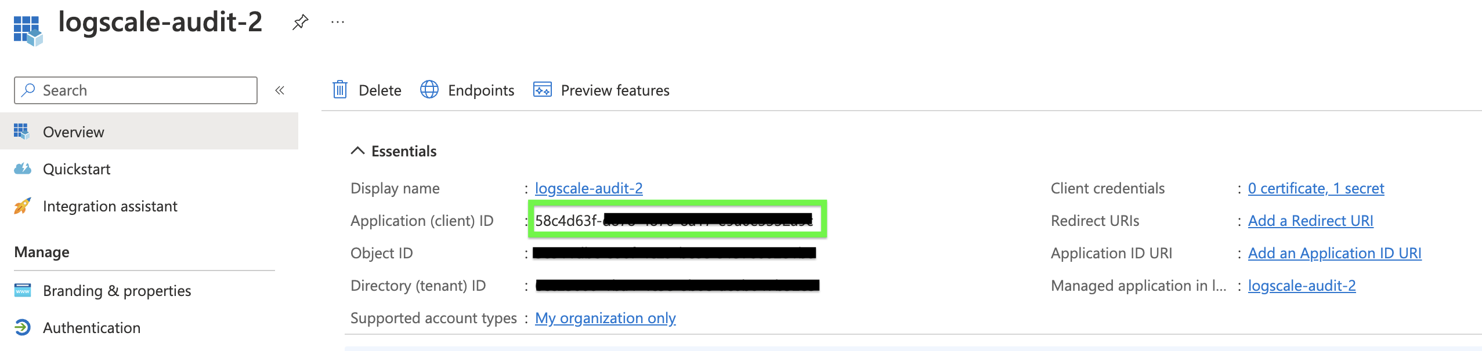Collapse the Essentials section
The image size is (1482, 351).
[358, 151]
